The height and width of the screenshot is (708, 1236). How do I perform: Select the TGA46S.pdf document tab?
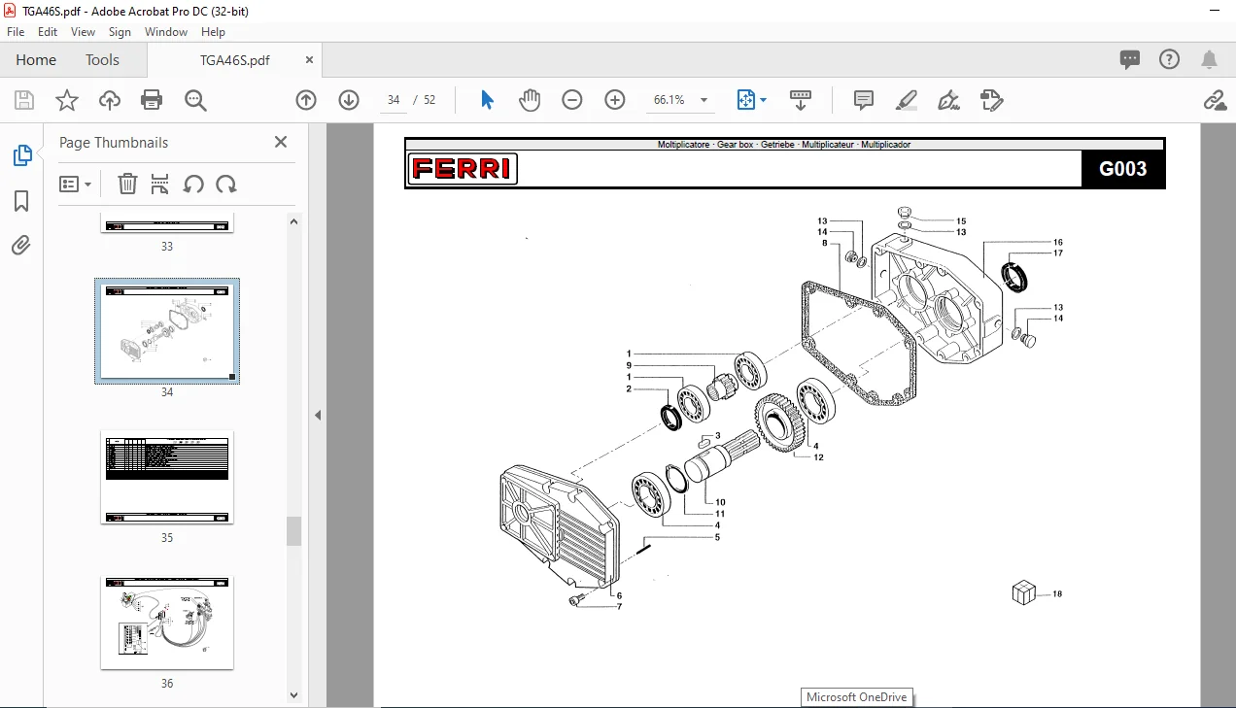pyautogui.click(x=234, y=59)
